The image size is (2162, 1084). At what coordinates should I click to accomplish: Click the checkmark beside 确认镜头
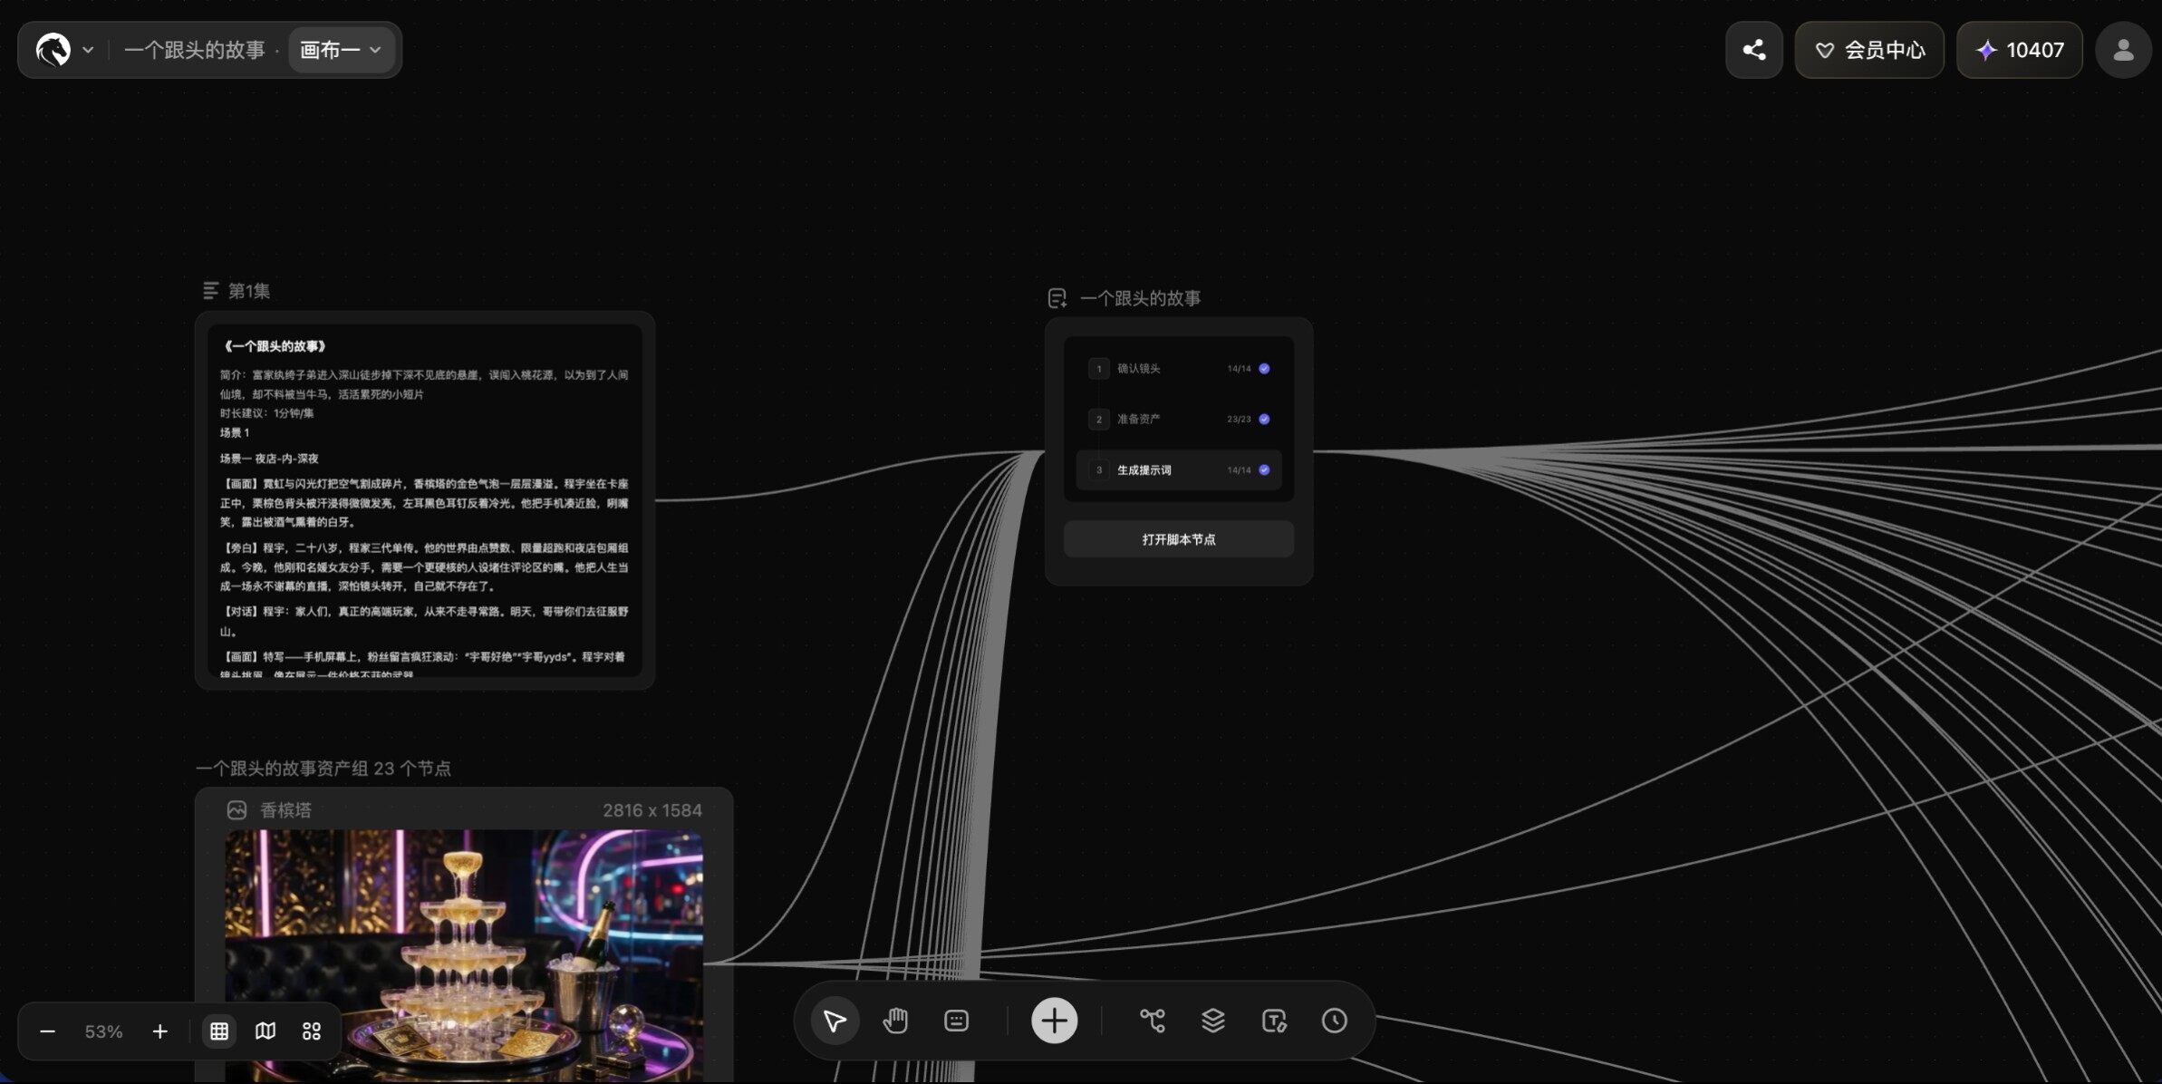tap(1264, 369)
